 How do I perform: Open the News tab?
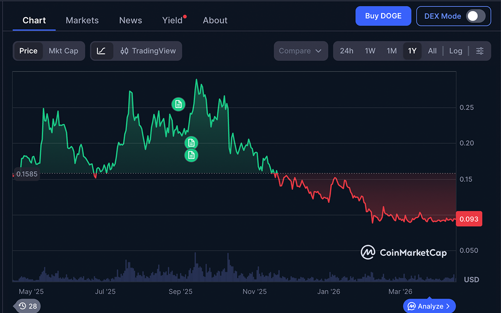pyautogui.click(x=130, y=20)
